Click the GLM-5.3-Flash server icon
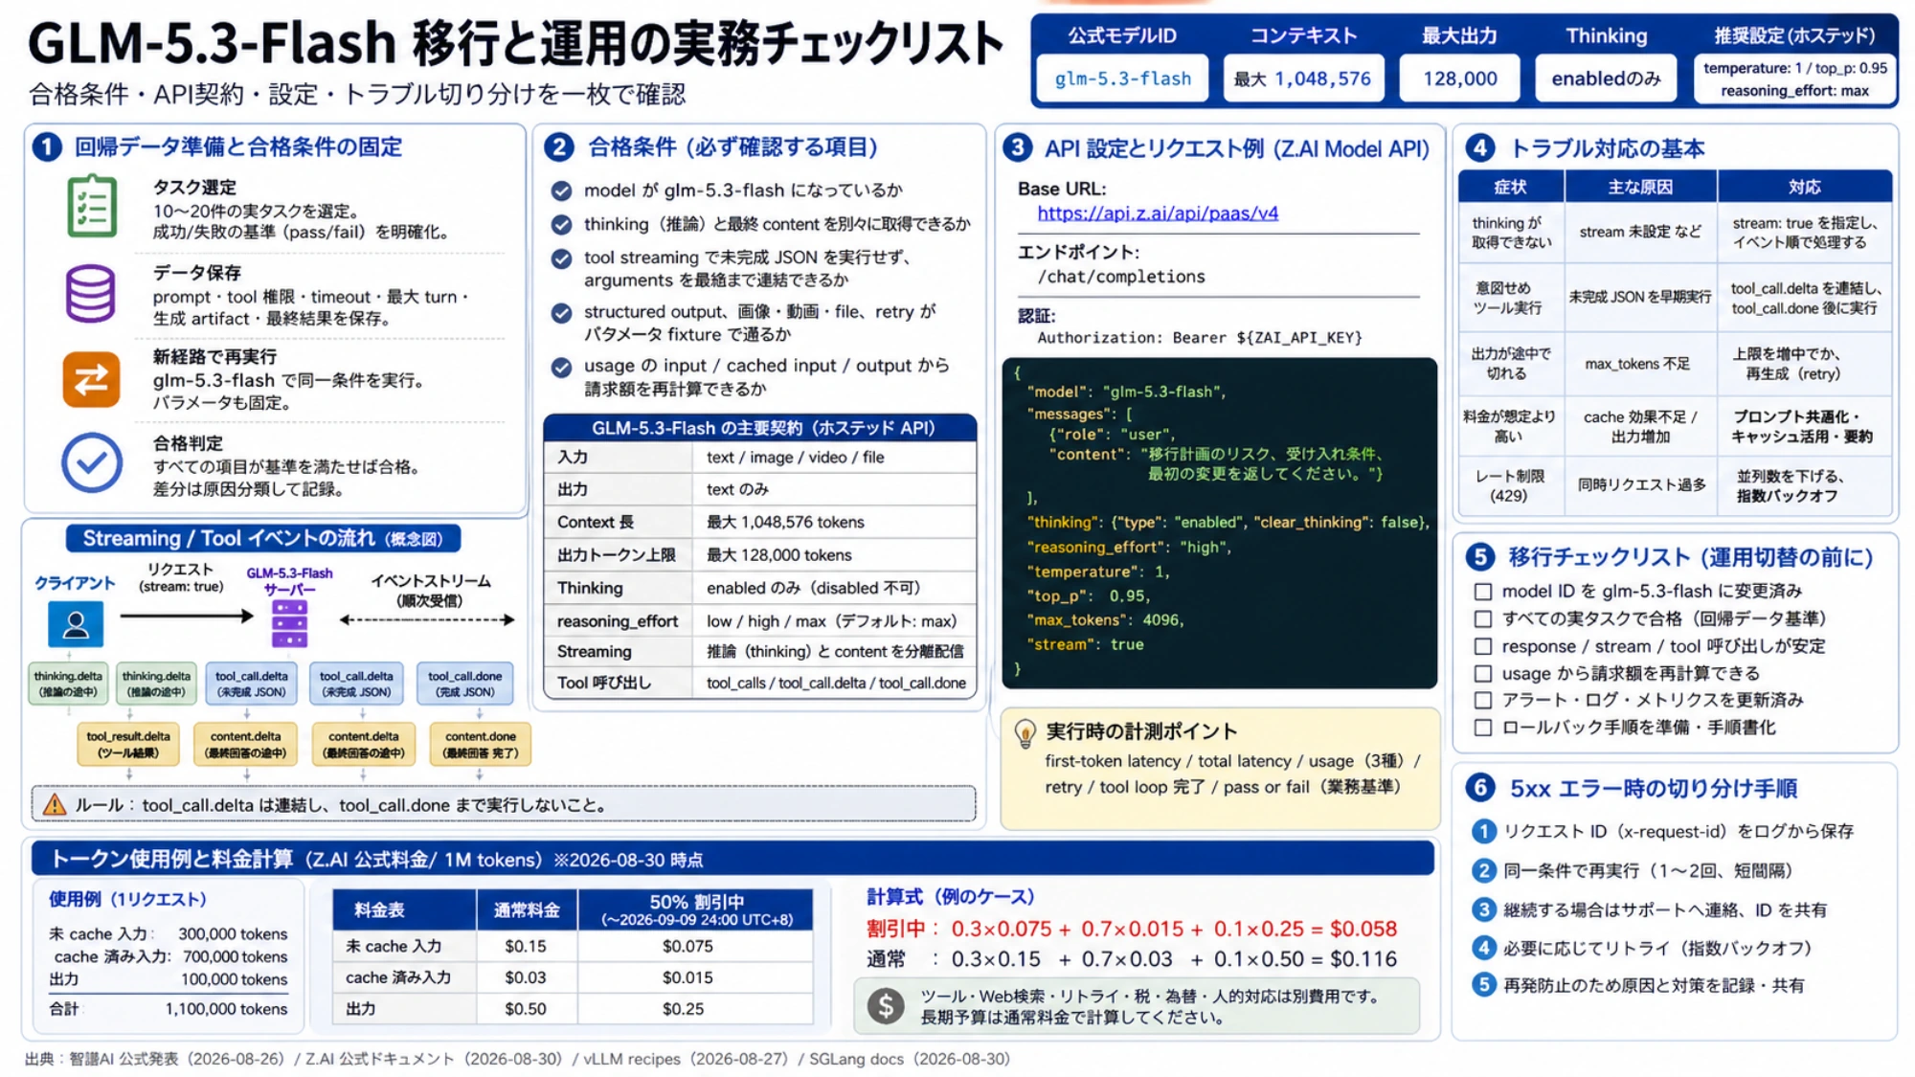 click(x=289, y=623)
